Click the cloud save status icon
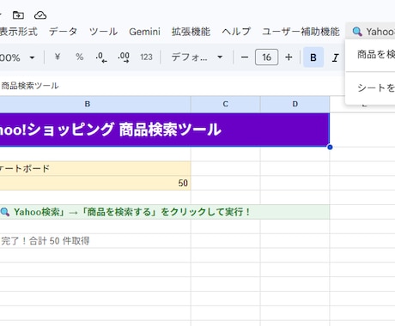The width and height of the screenshot is (395, 326). point(40,15)
